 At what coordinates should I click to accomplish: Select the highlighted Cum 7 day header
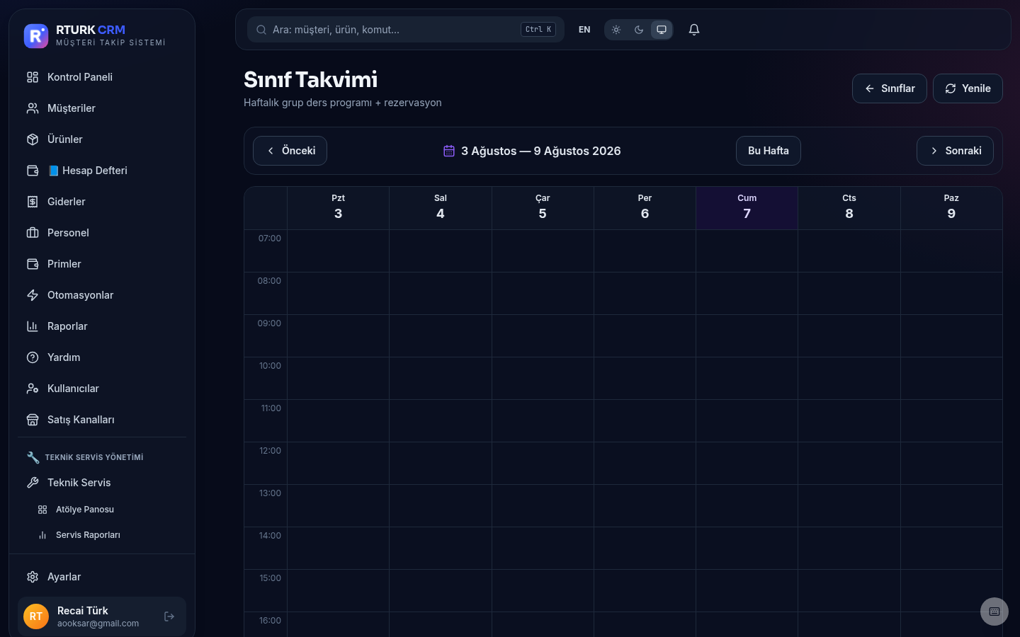click(x=747, y=207)
